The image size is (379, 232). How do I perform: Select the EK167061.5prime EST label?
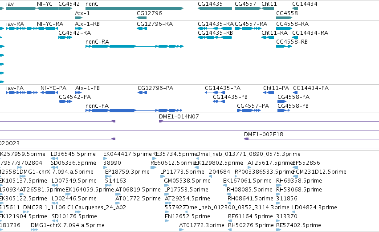(247, 181)
